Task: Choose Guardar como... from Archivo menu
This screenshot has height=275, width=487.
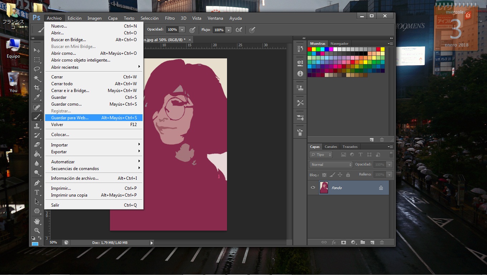Action: coord(94,104)
